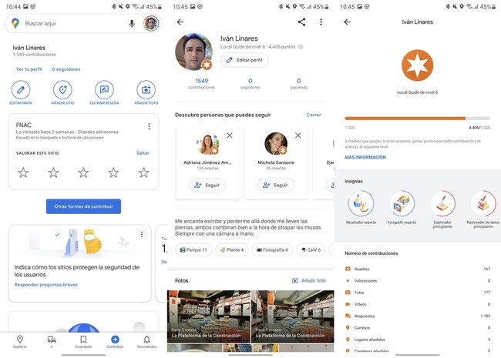
Task: Tap the Reseñador experto badge
Action: (361, 203)
